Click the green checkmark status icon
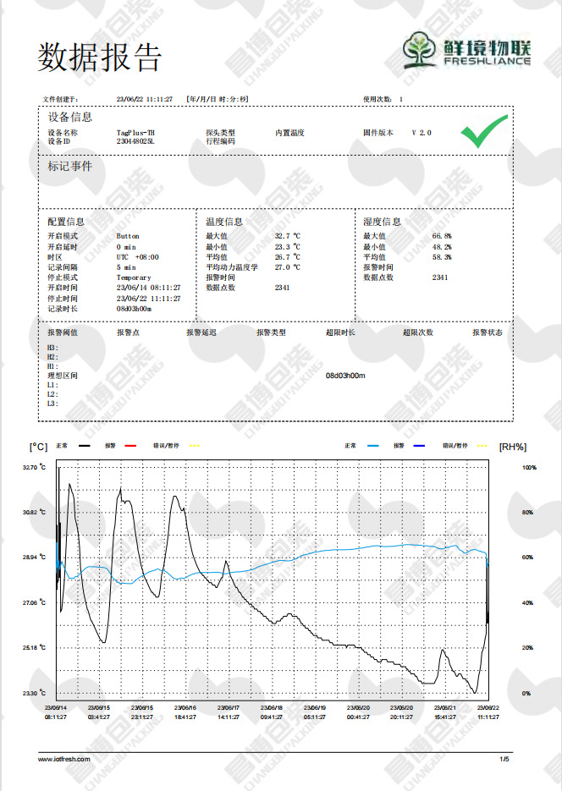562x791 pixels. (x=484, y=130)
